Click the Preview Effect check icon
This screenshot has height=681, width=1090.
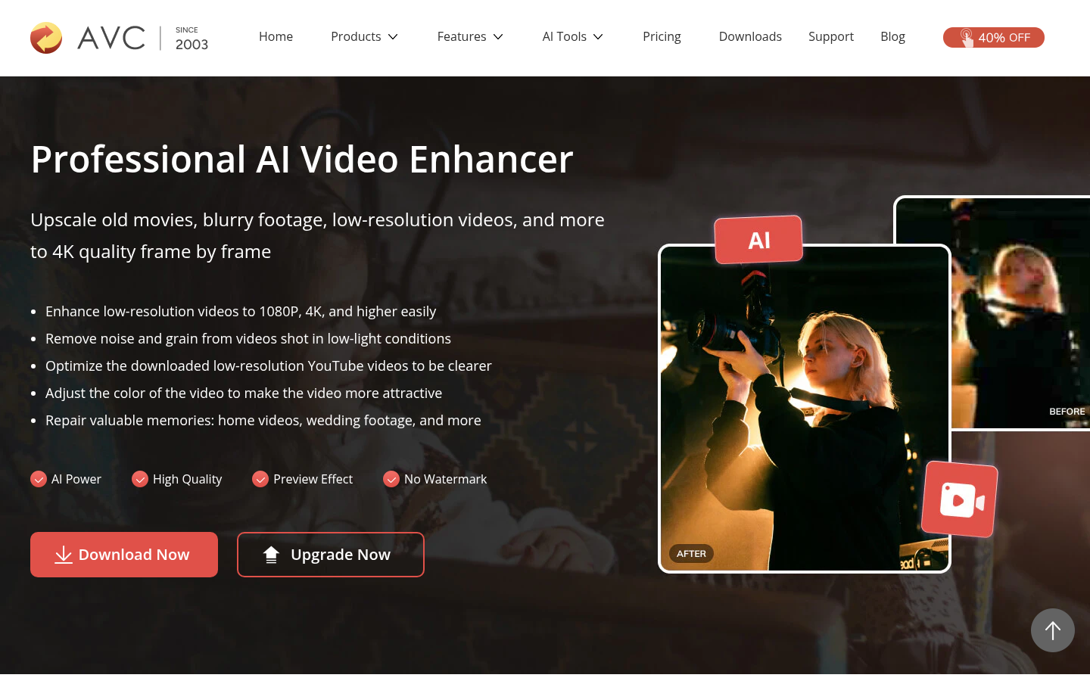click(x=260, y=479)
